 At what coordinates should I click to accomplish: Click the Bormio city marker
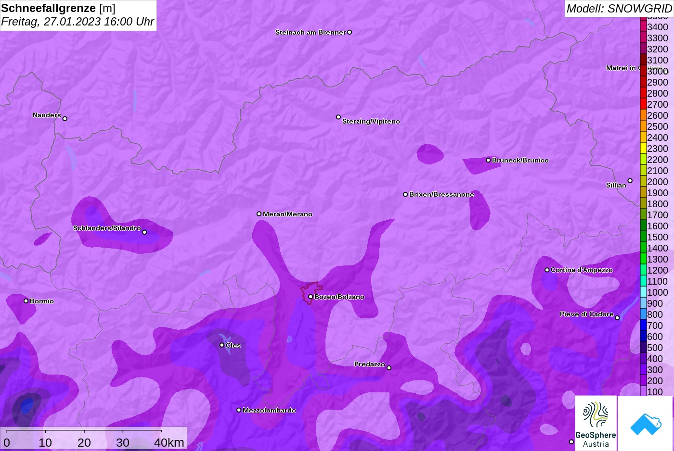point(26,301)
